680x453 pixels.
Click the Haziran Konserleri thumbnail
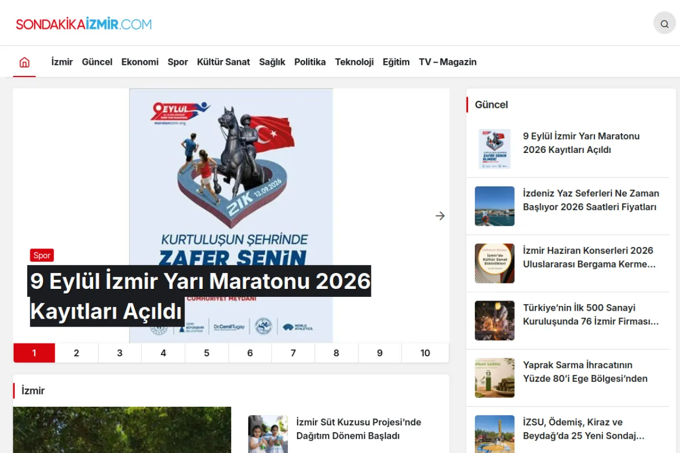pos(495,263)
